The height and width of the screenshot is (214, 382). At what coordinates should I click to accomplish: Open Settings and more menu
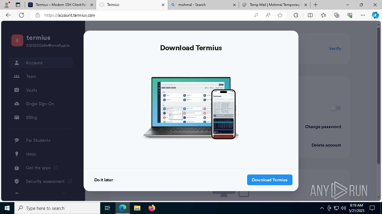[x=363, y=15]
